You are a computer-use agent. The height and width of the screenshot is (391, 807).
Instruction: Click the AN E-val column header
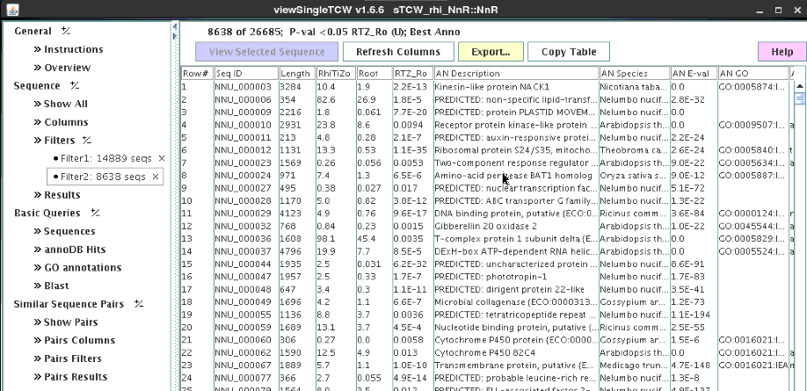click(x=692, y=74)
